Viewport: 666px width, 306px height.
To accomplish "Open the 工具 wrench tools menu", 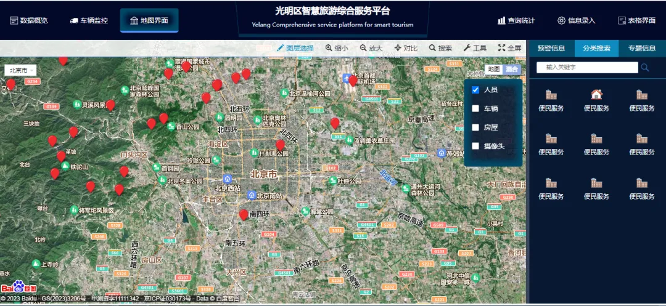I will (475, 48).
